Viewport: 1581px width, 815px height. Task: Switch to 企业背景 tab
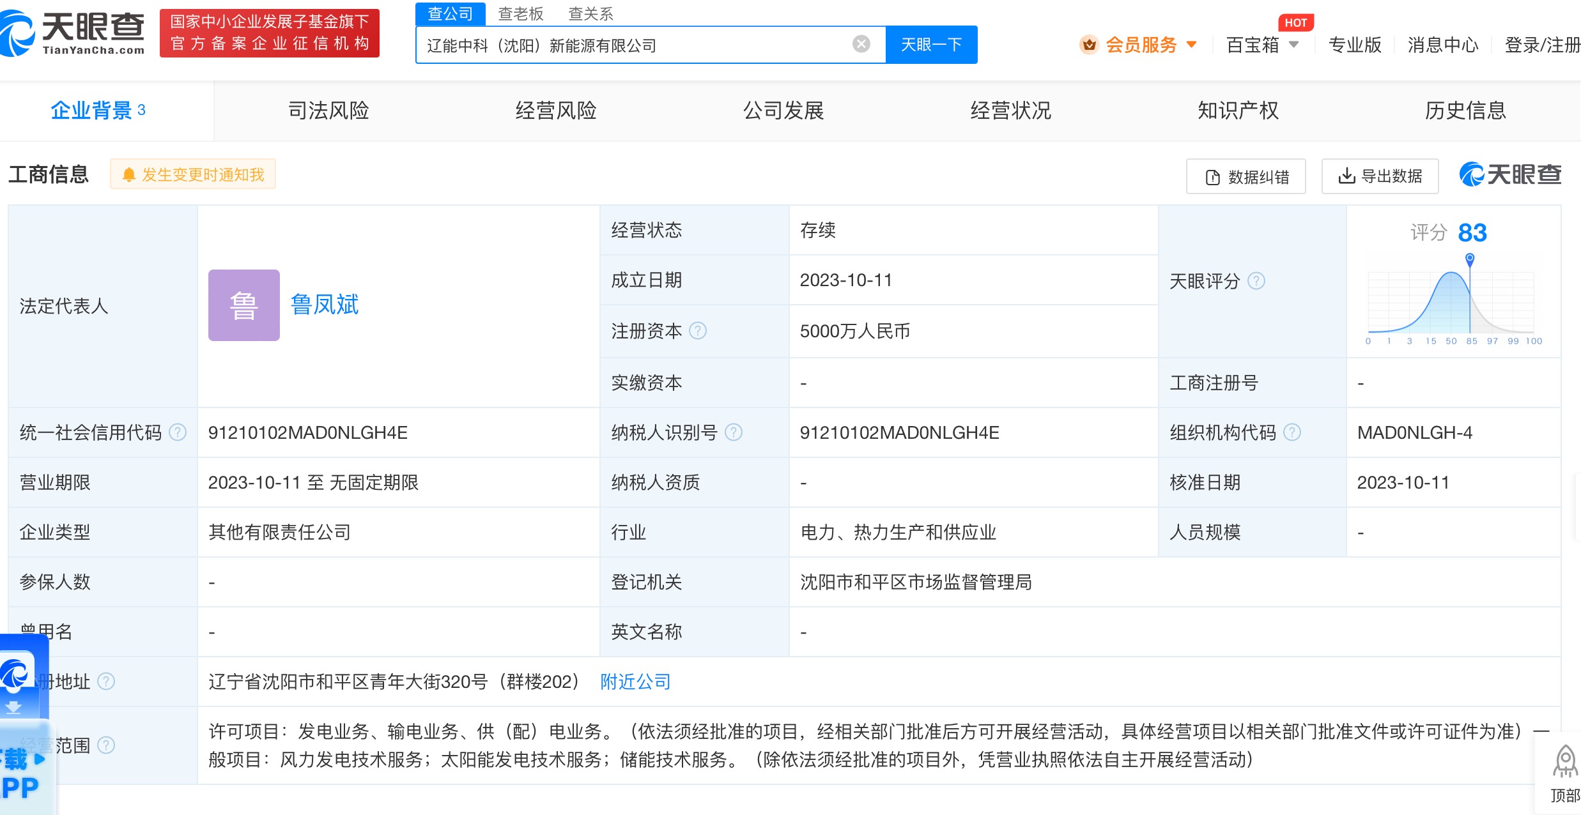[98, 110]
